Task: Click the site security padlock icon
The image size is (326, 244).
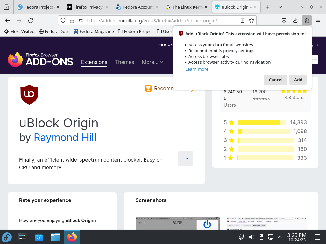Action: coord(72,20)
